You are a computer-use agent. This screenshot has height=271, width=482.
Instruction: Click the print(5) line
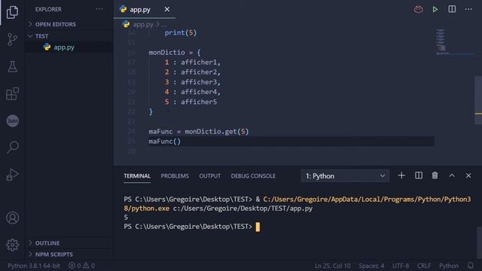pos(181,32)
